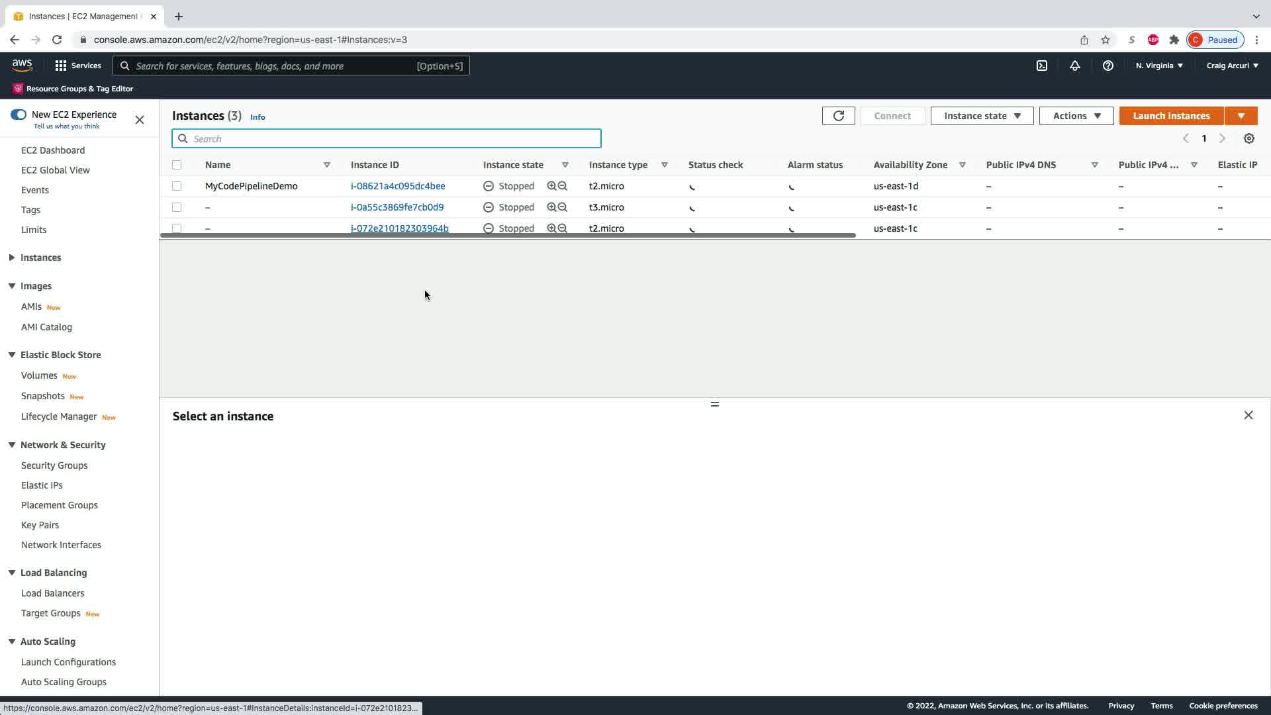Viewport: 1271px width, 715px height.
Task: Select all instances with header checkbox
Action: (x=177, y=165)
